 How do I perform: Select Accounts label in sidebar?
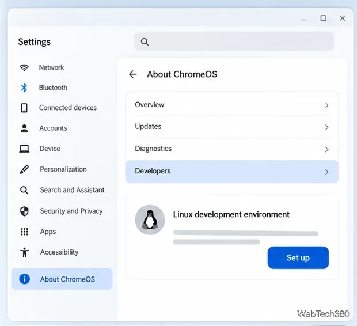[54, 128]
